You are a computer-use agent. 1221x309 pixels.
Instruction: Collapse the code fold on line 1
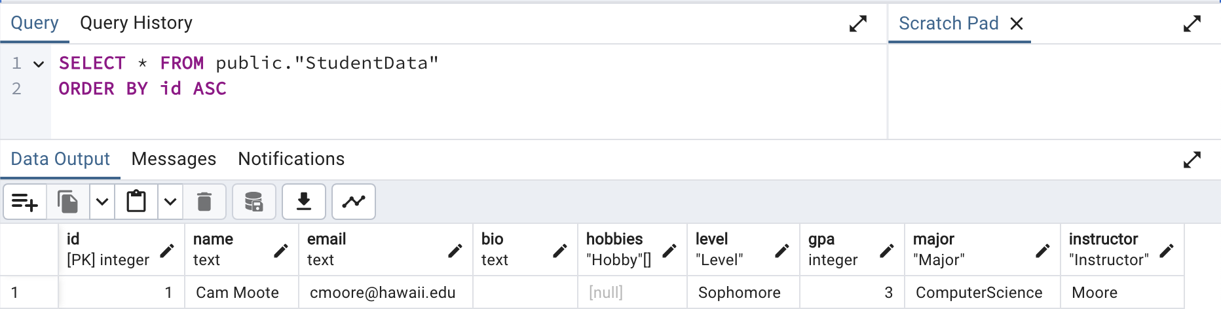(x=39, y=64)
